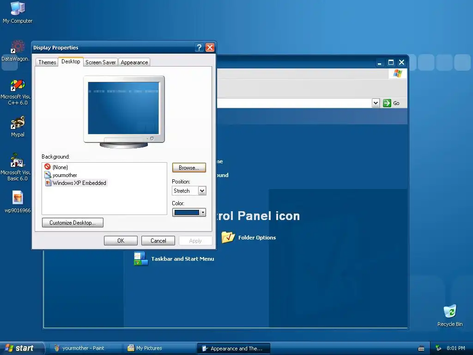Minimize the Control Panel window behind
The height and width of the screenshot is (355, 473).
pyautogui.click(x=380, y=62)
